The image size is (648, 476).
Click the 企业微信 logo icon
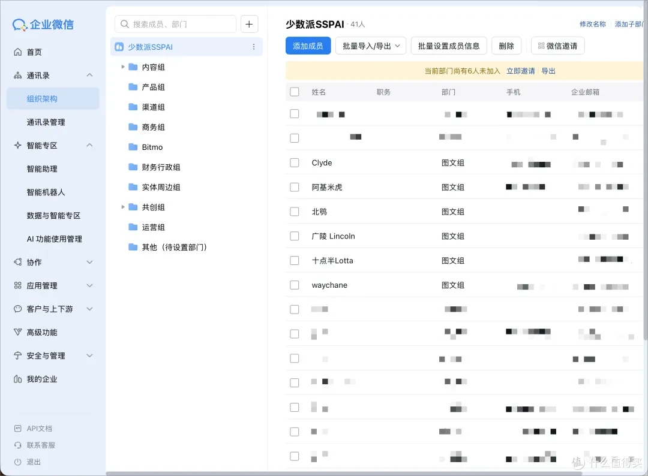click(x=19, y=25)
